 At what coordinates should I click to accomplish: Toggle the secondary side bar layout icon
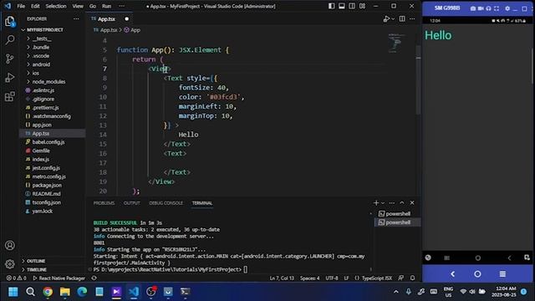[x=352, y=6]
